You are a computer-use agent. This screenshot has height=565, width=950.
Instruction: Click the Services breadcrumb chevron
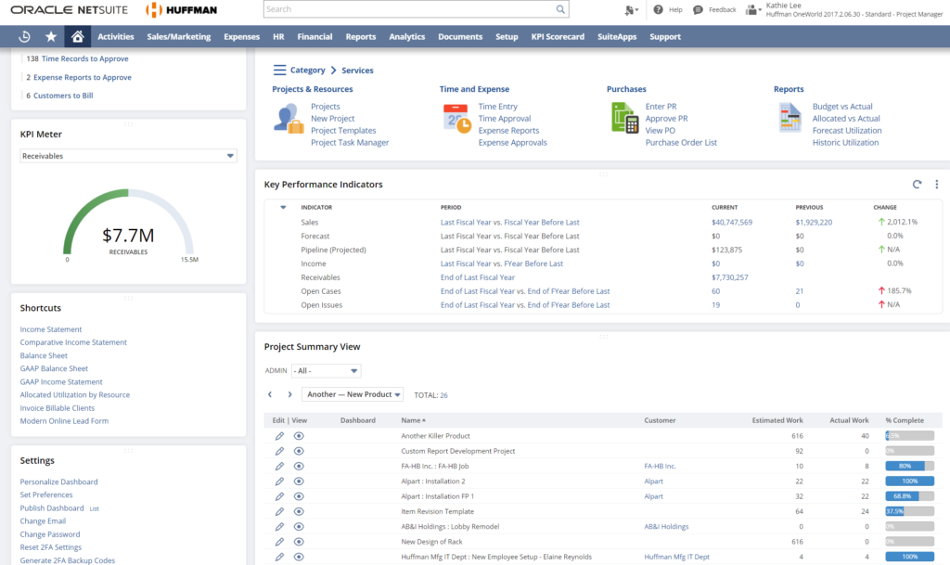333,71
